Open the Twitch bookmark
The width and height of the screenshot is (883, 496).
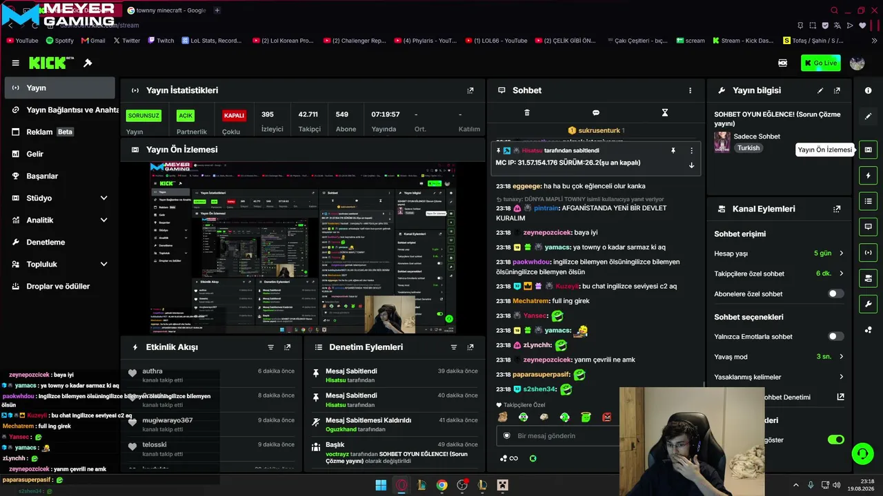(x=160, y=41)
